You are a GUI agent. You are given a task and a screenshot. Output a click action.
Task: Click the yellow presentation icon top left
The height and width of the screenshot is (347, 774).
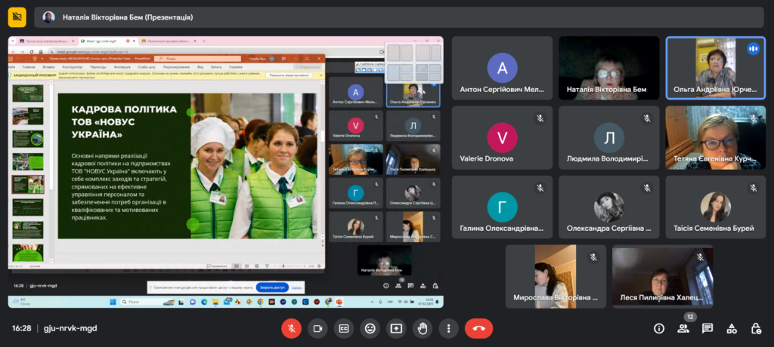click(17, 17)
